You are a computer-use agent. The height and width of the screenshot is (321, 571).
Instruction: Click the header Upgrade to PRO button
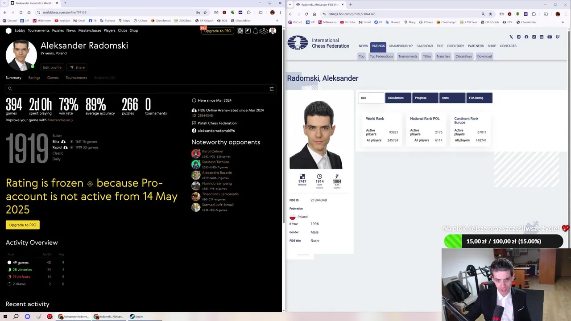[x=218, y=31]
